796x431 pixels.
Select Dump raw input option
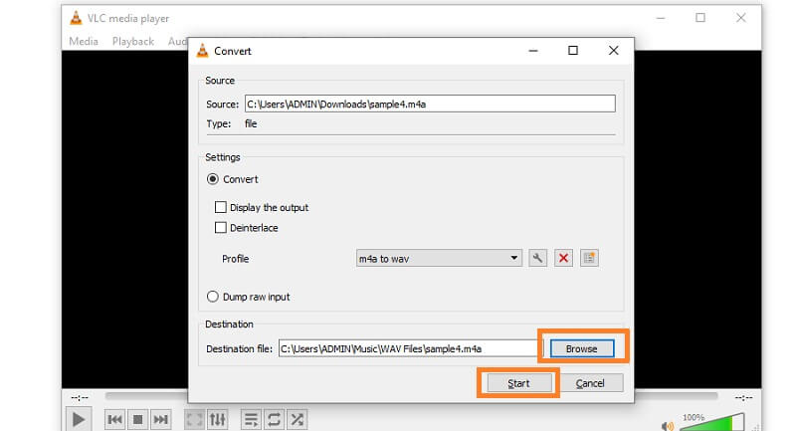[212, 297]
